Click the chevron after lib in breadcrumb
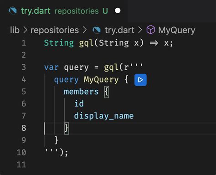 point(25,30)
